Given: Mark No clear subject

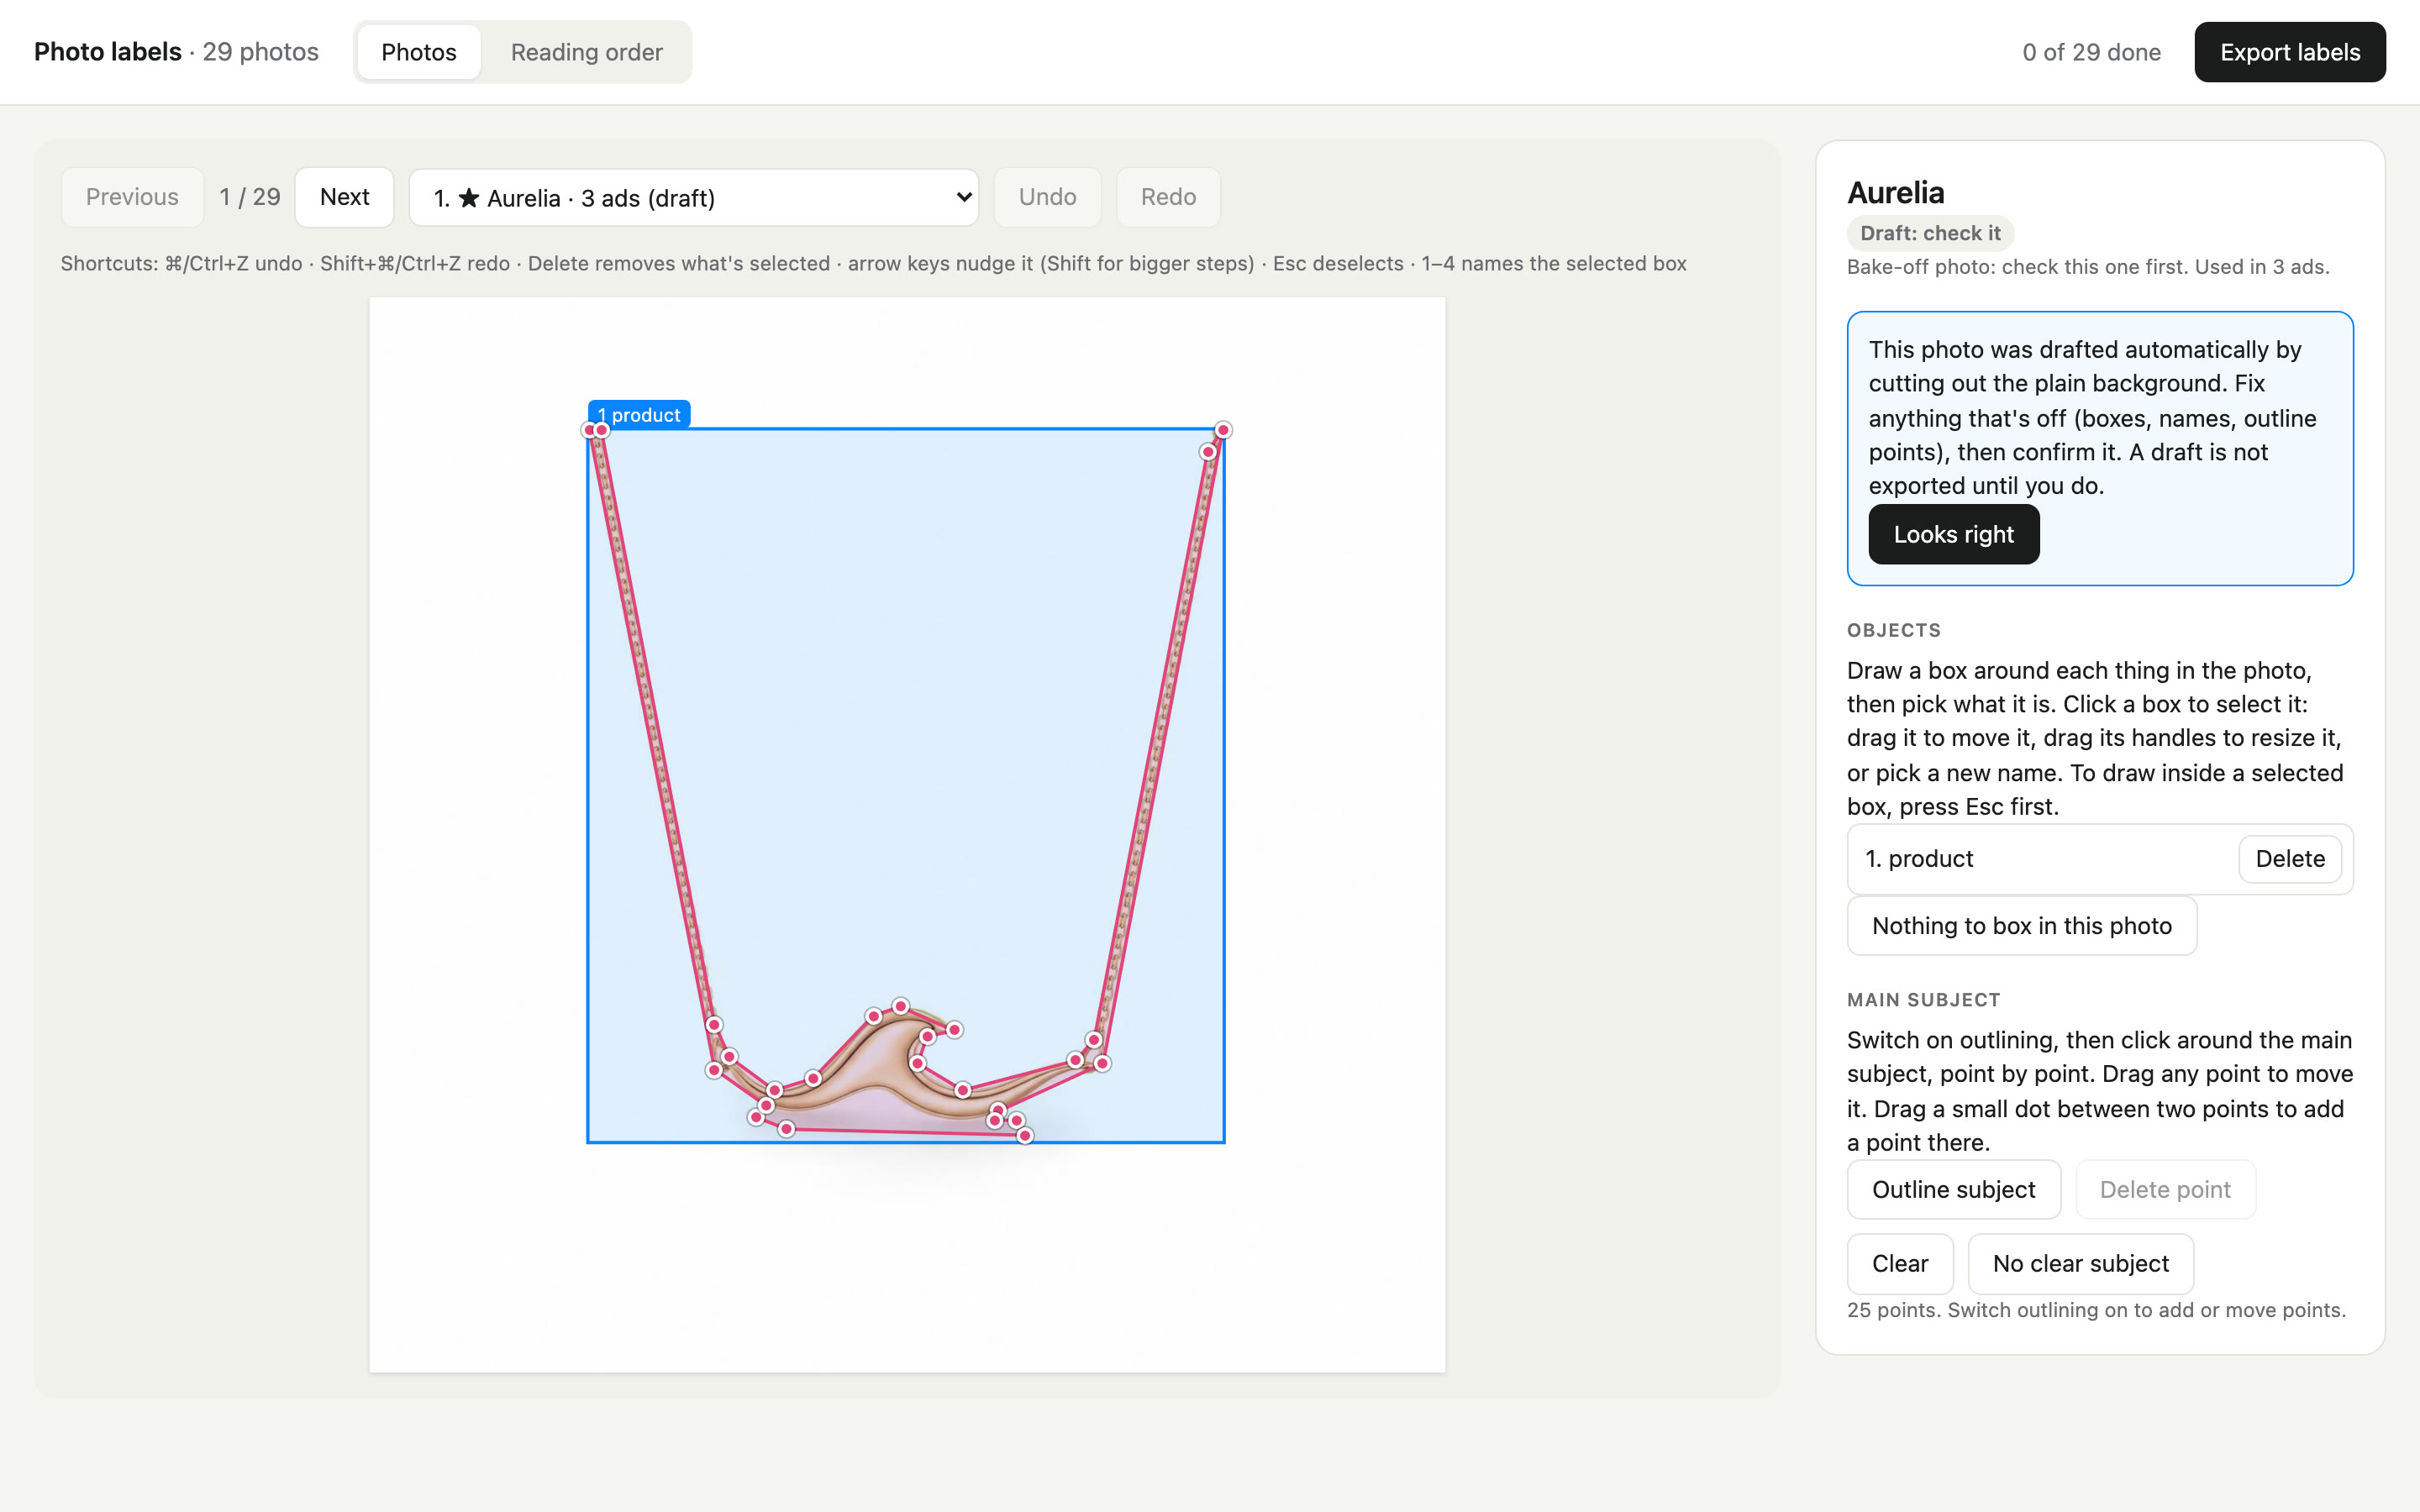Looking at the screenshot, I should tap(2080, 1263).
